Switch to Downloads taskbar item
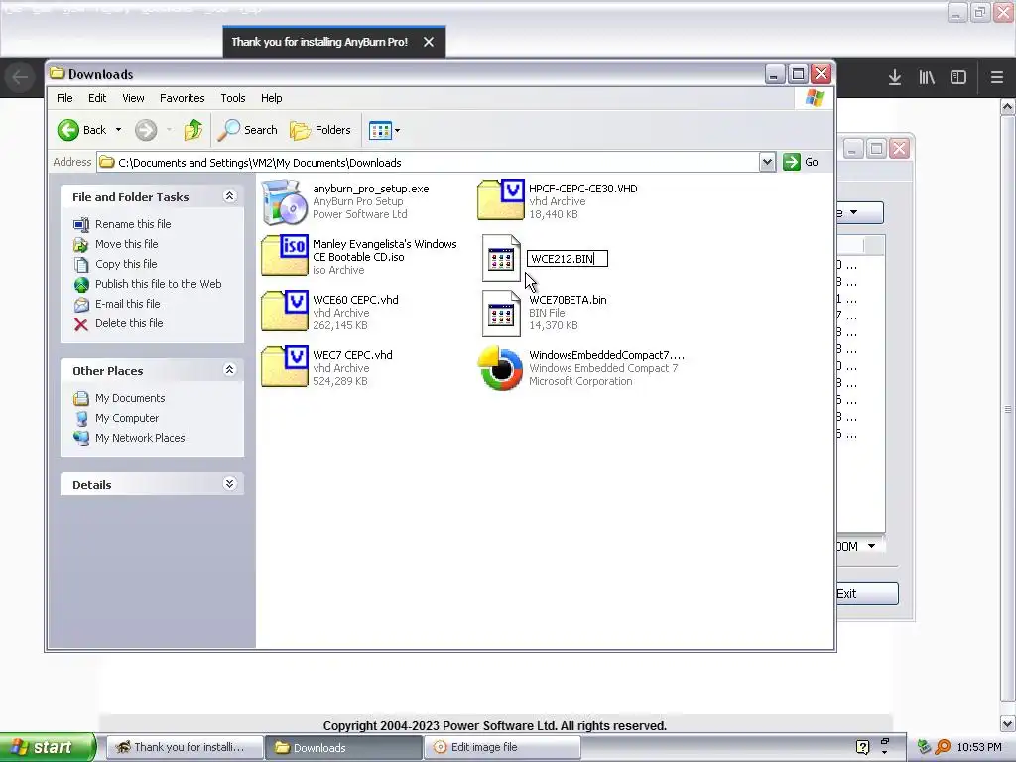The width and height of the screenshot is (1016, 762). coord(343,747)
